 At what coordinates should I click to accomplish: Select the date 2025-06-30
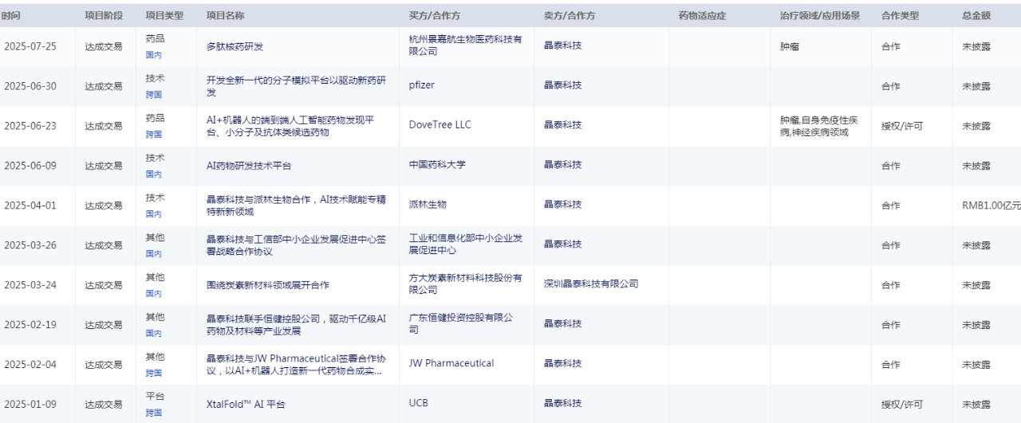(30, 86)
